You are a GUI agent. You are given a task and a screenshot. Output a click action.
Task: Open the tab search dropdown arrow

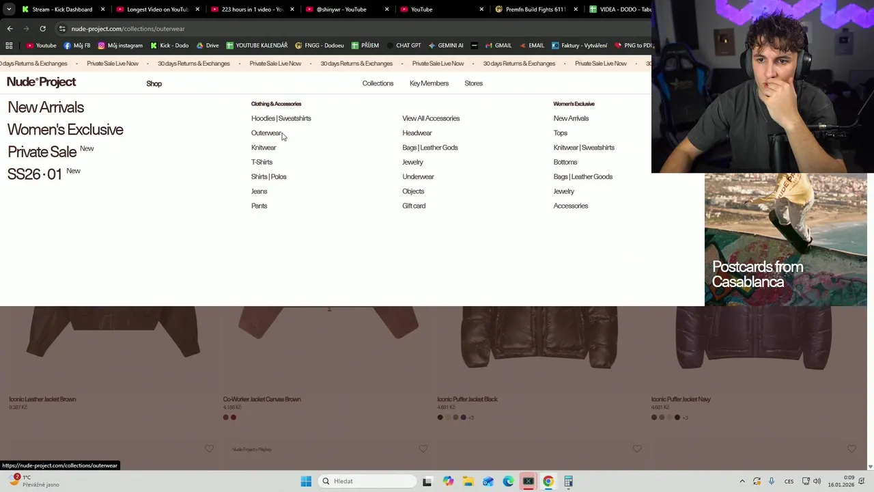[x=9, y=10]
